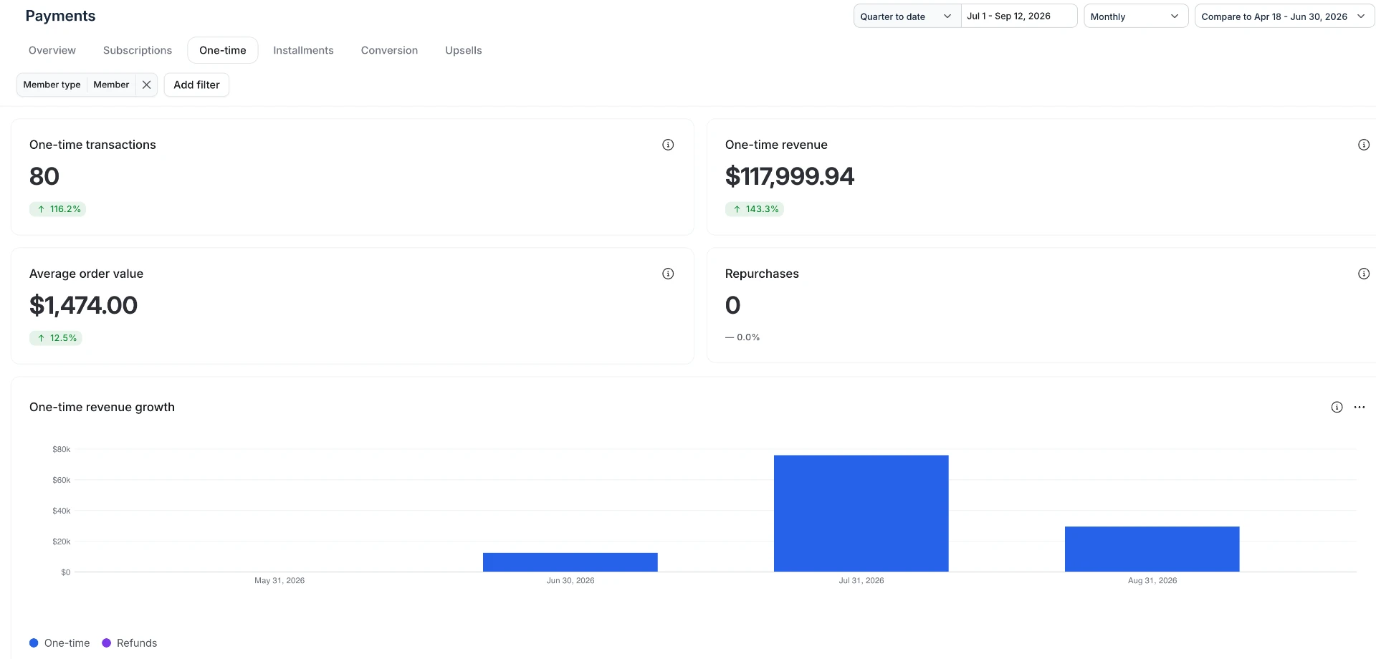Open the Quarter to date dropdown
Screen dimensions: 1376x659
click(x=907, y=16)
